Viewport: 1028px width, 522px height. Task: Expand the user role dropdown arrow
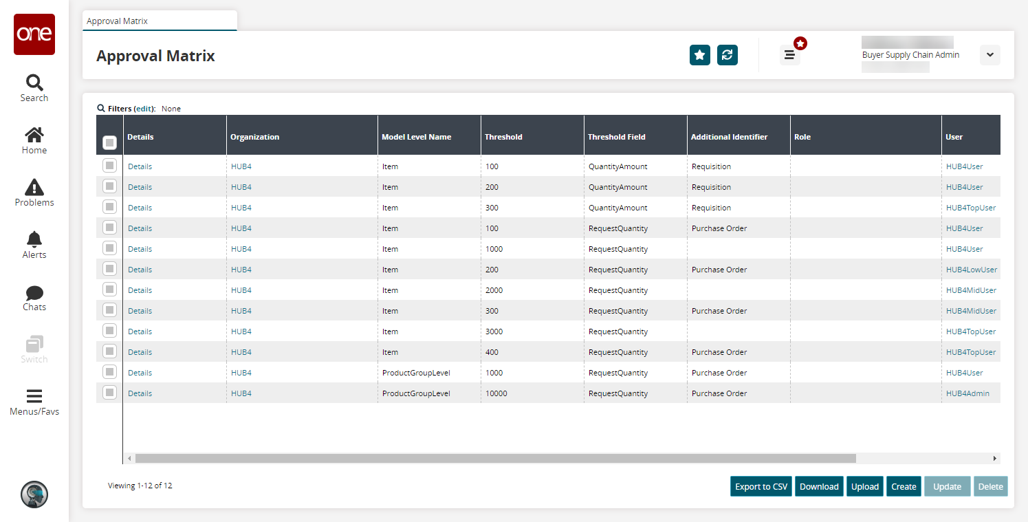pyautogui.click(x=989, y=55)
